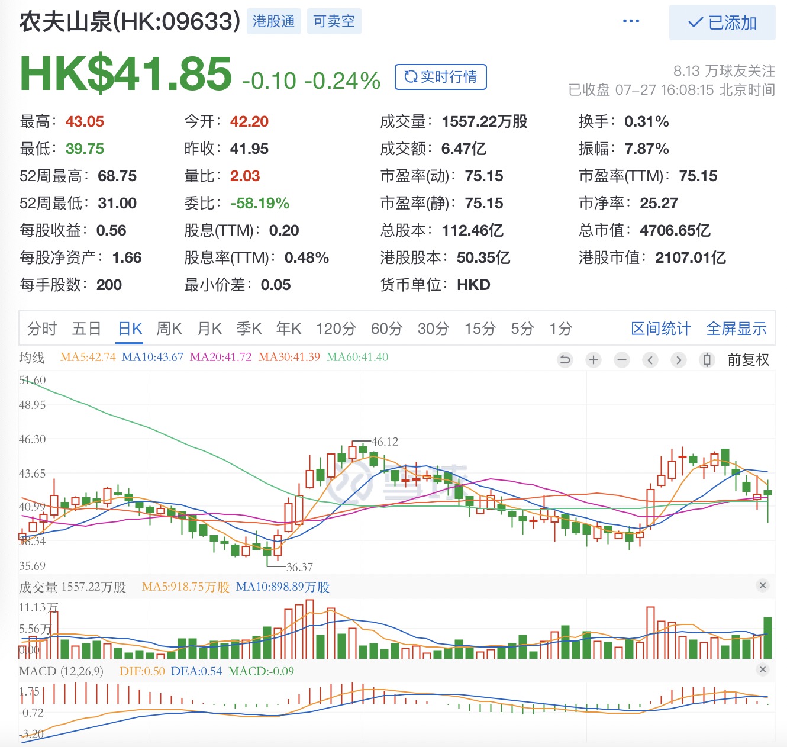Click the MA10:43.67 moving average label
787x747 pixels.
point(153,357)
